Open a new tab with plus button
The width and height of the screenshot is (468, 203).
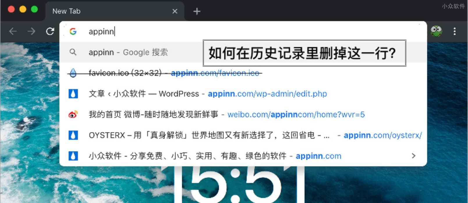click(x=197, y=11)
